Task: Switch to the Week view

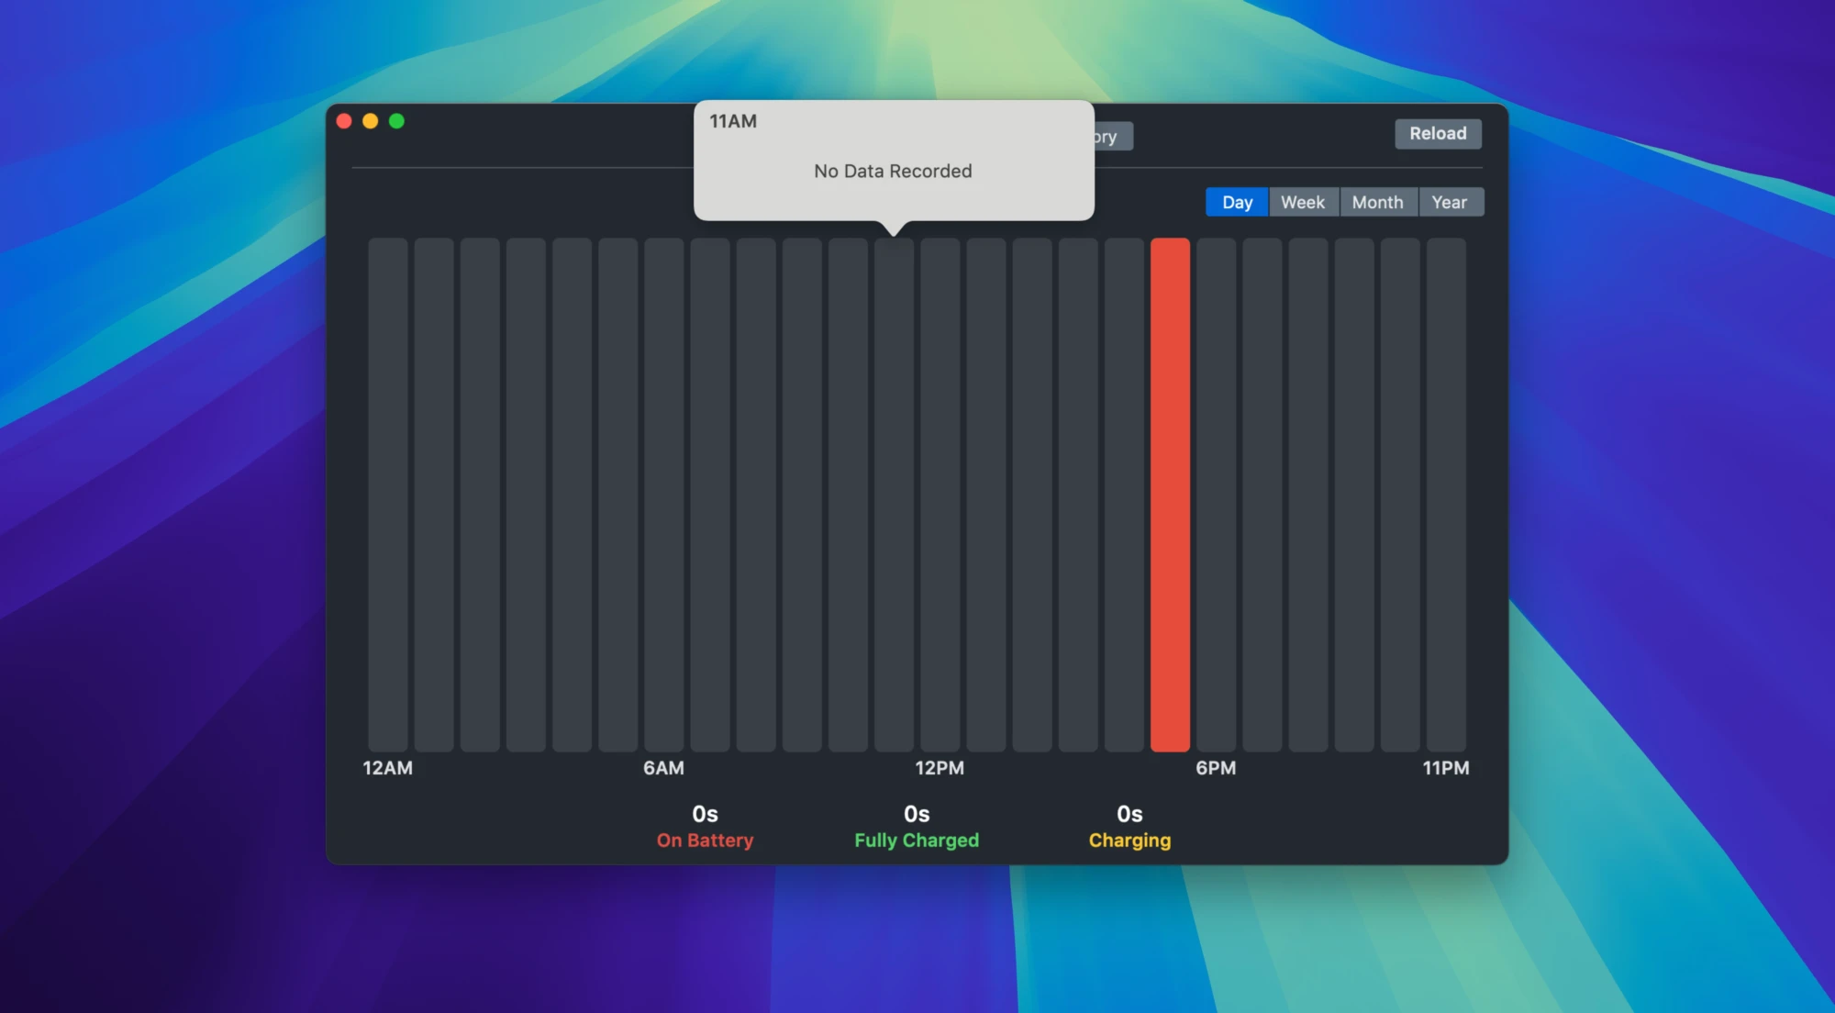Action: pyautogui.click(x=1303, y=203)
